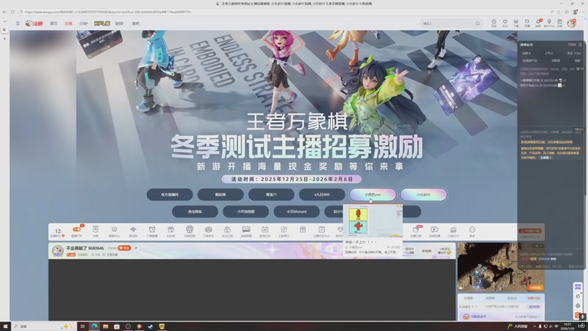
Task: Click the orange 关注 follow button
Action: (x=124, y=248)
